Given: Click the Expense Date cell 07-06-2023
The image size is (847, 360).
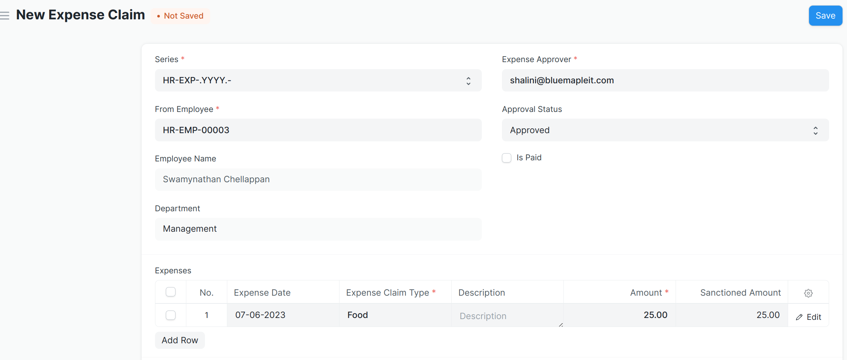Looking at the screenshot, I should (x=283, y=315).
